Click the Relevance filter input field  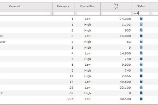click(63, 13)
